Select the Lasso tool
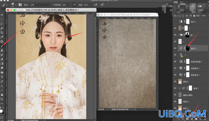Screen dimensions: 209x121 pos(2,24)
